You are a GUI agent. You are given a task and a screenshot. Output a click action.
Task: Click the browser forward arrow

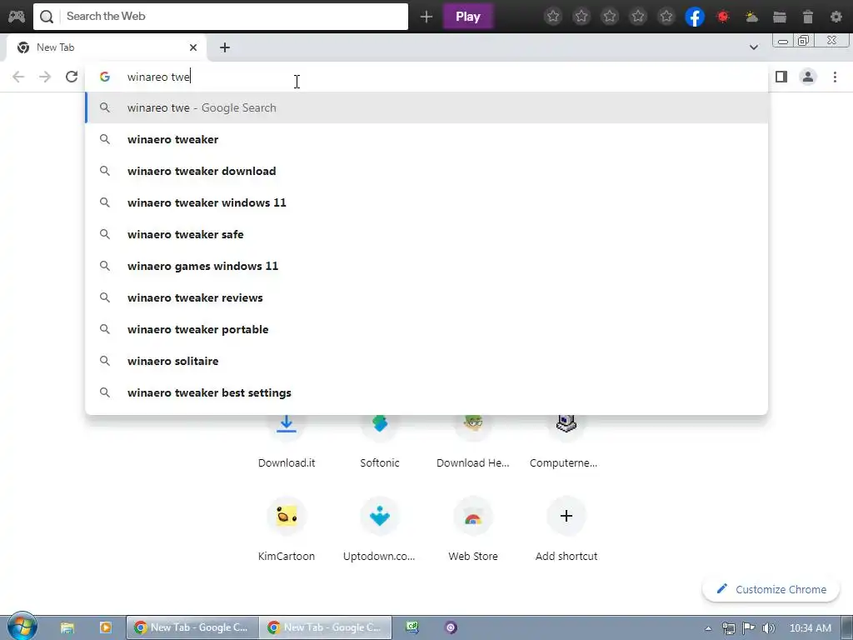click(45, 77)
